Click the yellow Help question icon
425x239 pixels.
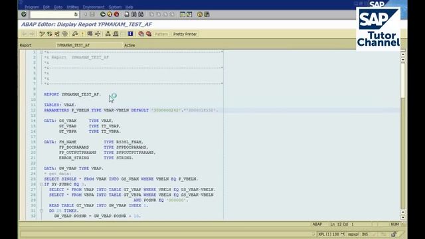[x=200, y=15]
